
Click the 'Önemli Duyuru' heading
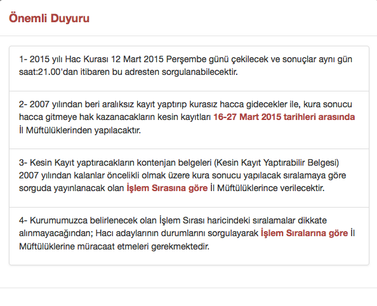click(x=49, y=18)
